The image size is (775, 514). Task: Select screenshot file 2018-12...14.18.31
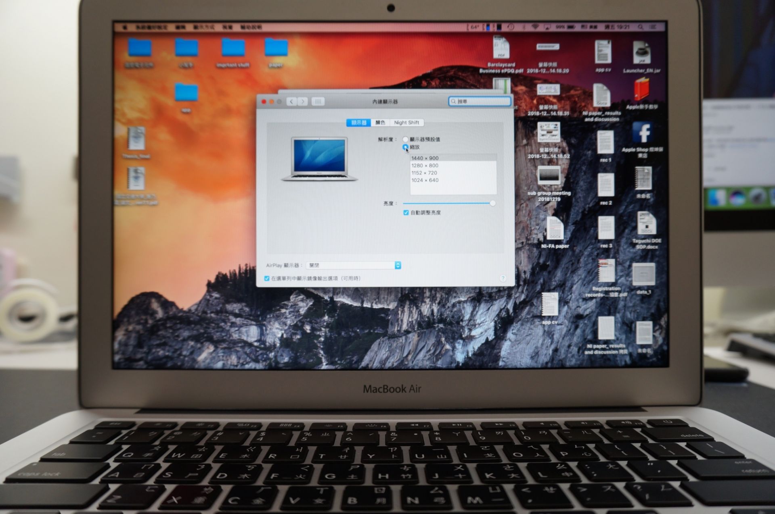pos(548,90)
